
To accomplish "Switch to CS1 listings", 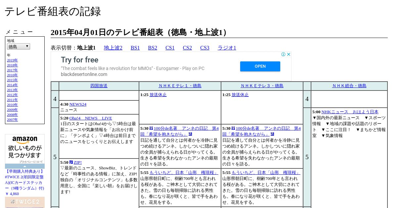I will (170, 48).
